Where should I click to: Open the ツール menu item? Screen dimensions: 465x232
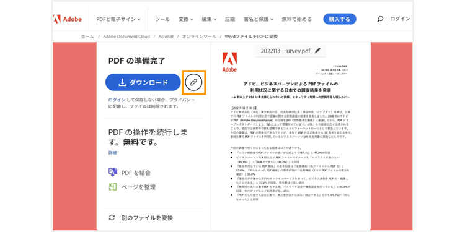tap(162, 19)
